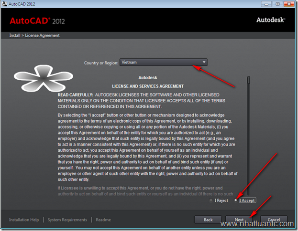Click the Next button
Viewport: 298px width, 231px height.
[x=239, y=220]
